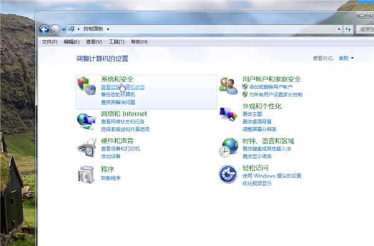
Task: Expand the 类别 view-by dropdown
Action: click(x=346, y=58)
